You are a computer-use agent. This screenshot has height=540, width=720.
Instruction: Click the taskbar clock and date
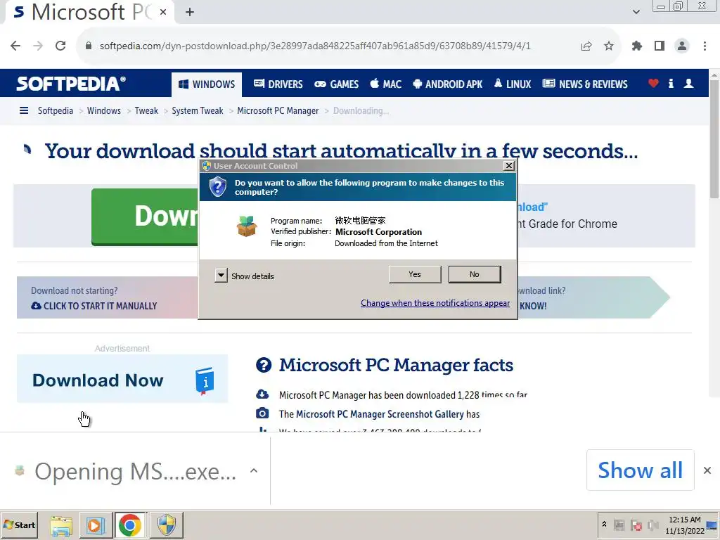(x=685, y=525)
